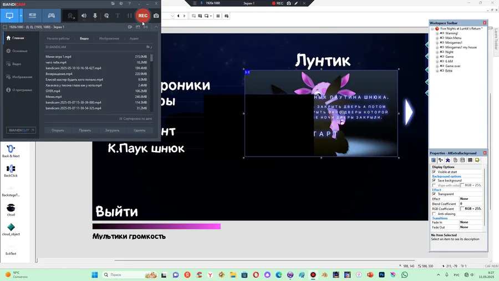Click the Открыть button
Image resolution: width=499 pixels, height=281 pixels.
click(58, 131)
